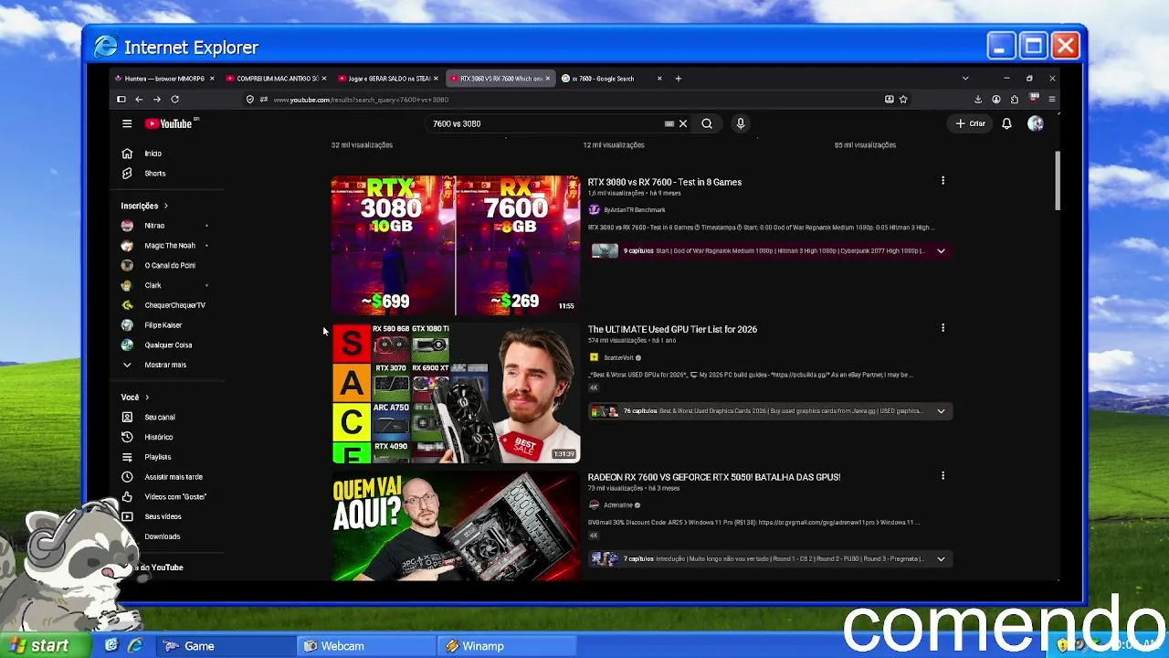
Task: Open video title RTX 3080 vs RX 7600 - Test in 8 Games
Action: (664, 182)
